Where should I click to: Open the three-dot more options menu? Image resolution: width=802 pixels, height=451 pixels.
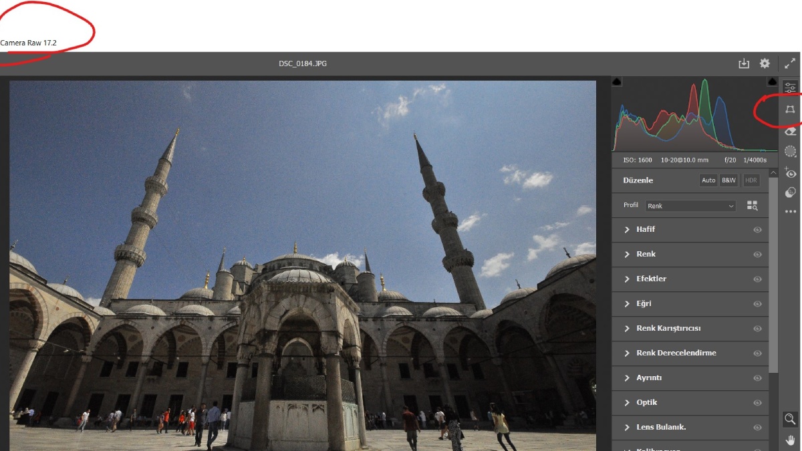coord(790,212)
